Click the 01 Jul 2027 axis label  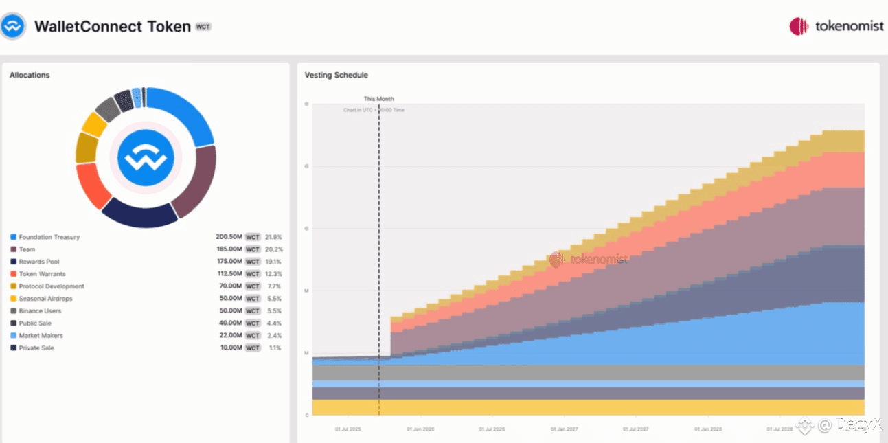click(635, 429)
